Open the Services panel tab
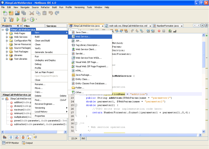Image resolution: width=209 pixels, height=149 pixels. coord(51,26)
